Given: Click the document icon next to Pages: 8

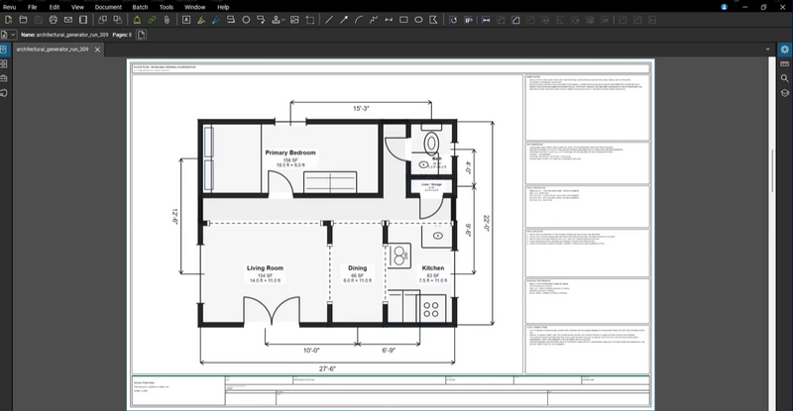Looking at the screenshot, I should (x=141, y=35).
